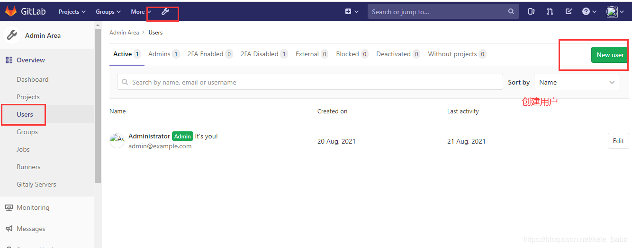Viewport: 632px width, 248px height.
Task: Open Jobs in the sidebar
Action: click(x=23, y=149)
